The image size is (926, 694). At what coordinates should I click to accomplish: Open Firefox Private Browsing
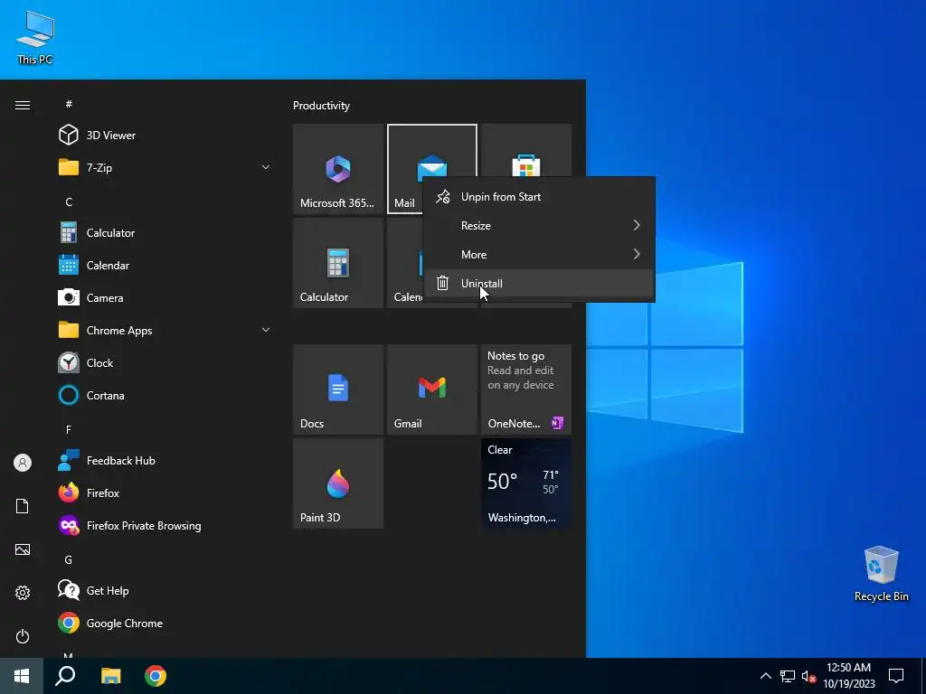[165, 525]
